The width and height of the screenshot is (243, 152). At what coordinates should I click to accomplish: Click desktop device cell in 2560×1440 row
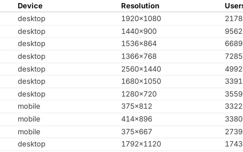point(31,69)
